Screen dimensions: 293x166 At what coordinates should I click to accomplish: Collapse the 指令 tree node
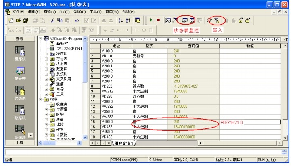coord(40,99)
